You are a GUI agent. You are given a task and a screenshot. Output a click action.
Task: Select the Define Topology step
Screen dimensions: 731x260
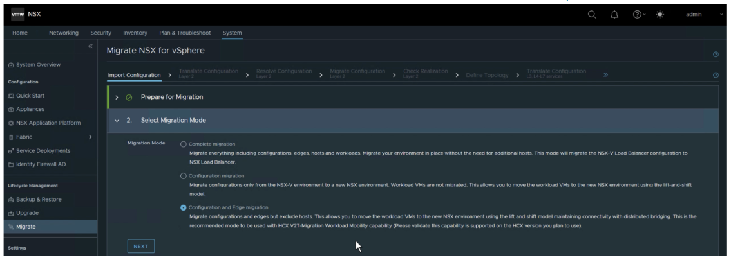(x=487, y=75)
